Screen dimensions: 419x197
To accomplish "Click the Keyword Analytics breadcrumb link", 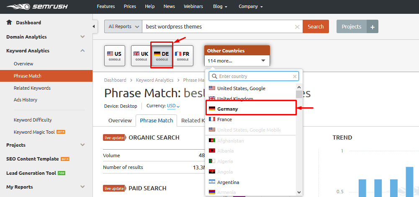I will point(155,80).
